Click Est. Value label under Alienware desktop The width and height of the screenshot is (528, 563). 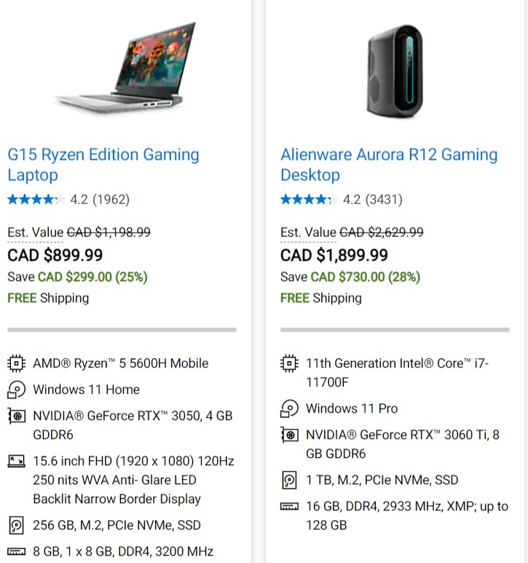[x=308, y=233]
